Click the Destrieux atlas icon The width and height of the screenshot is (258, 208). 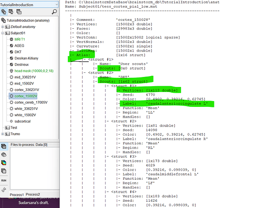11,64
